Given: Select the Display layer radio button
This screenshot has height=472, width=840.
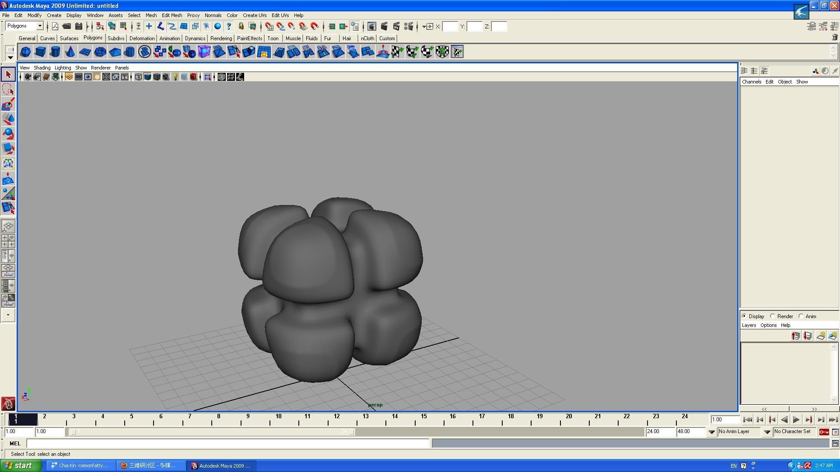Looking at the screenshot, I should [744, 316].
